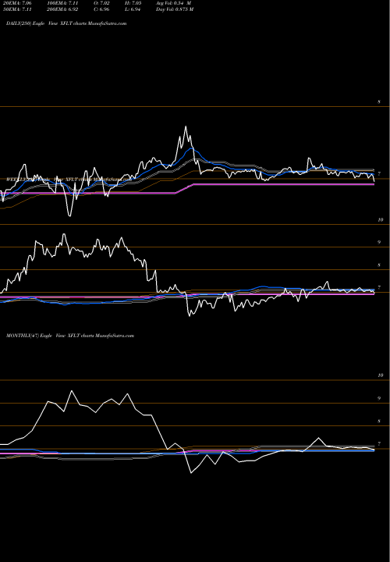The width and height of the screenshot is (390, 562).
Task: Select the high price H: 7.05
Action: point(134,3)
